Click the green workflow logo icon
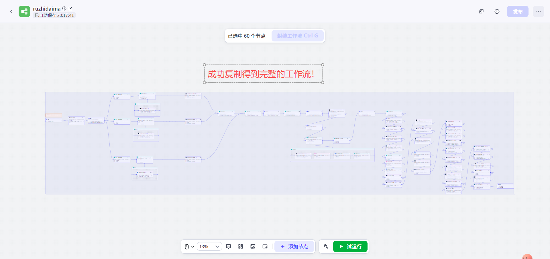Screen dimensions: 550x259 pos(24,11)
